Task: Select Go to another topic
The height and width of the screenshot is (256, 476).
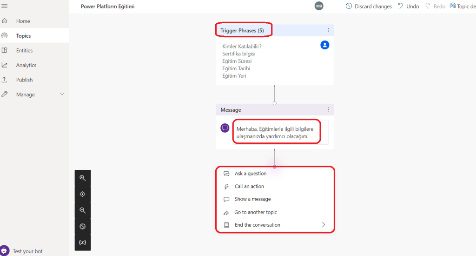Action: point(256,212)
